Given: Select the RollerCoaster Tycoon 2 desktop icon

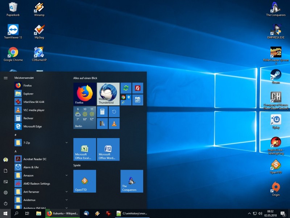Looking at the screenshot, I should (x=276, y=56).
